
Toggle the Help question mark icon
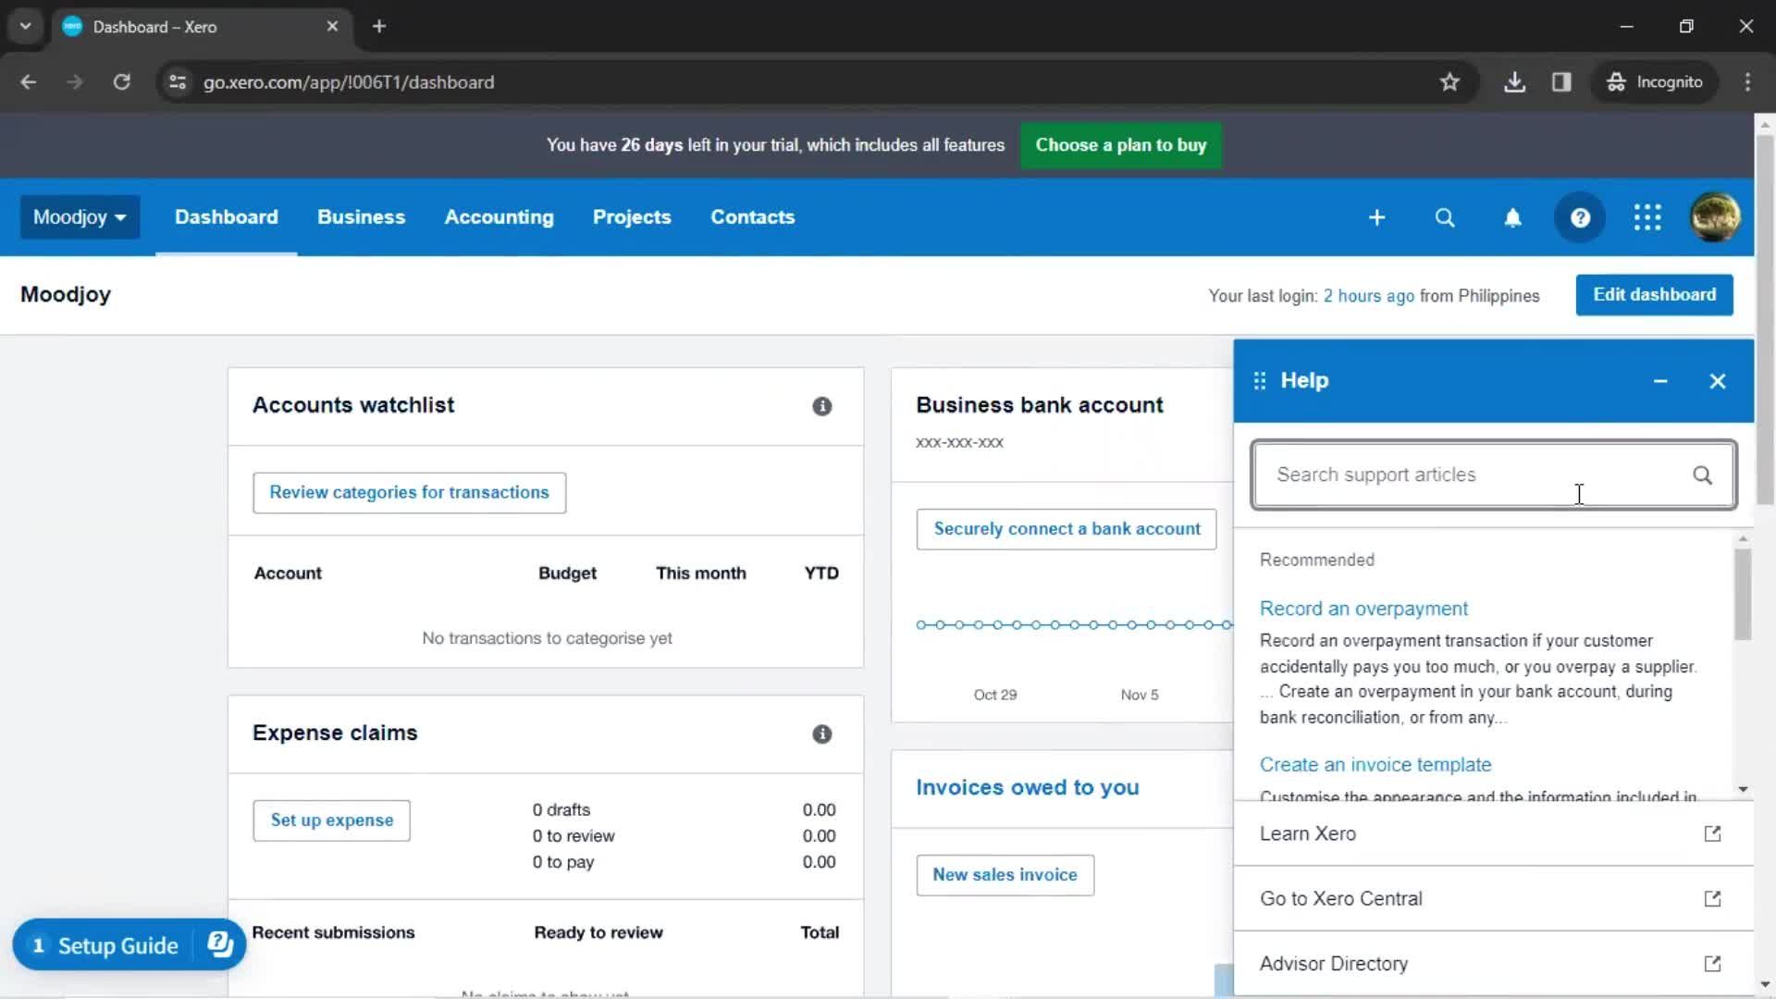click(x=1580, y=217)
